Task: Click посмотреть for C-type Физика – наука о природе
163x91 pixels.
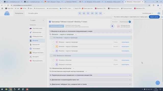Action: click(x=125, y=51)
